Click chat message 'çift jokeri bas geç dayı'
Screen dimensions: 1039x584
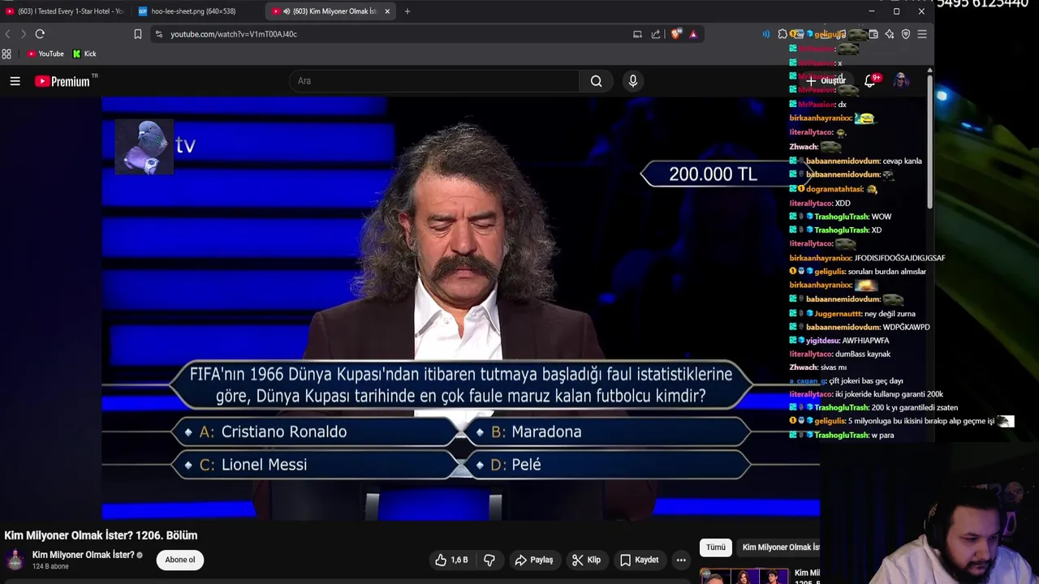click(866, 381)
